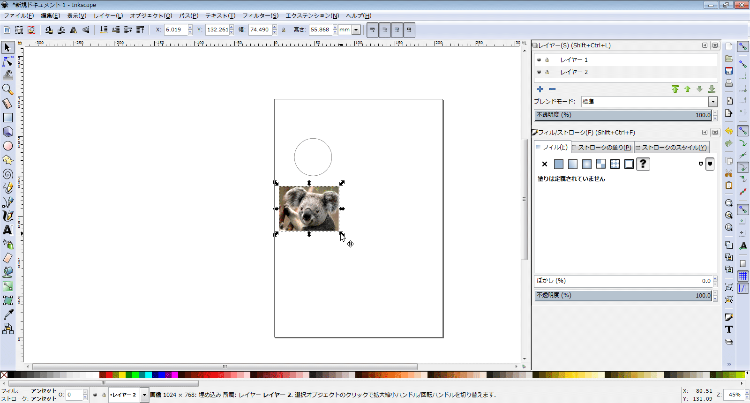Select the Rectangle tool
This screenshot has width=750, height=403.
click(x=8, y=118)
